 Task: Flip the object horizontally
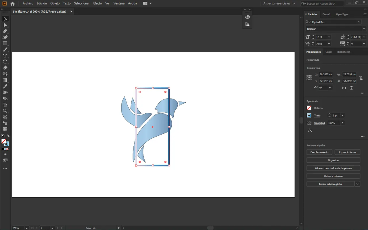pyautogui.click(x=344, y=88)
